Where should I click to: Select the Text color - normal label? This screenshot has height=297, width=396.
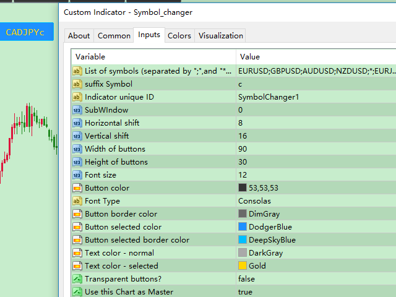click(119, 253)
